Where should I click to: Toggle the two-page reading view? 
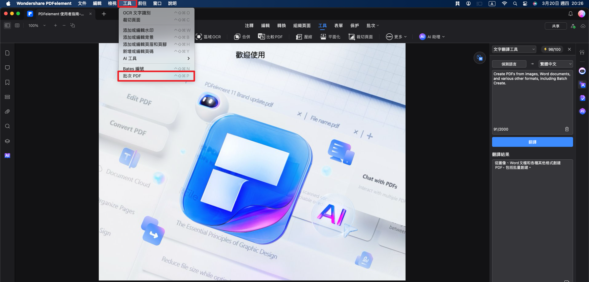tap(17, 25)
